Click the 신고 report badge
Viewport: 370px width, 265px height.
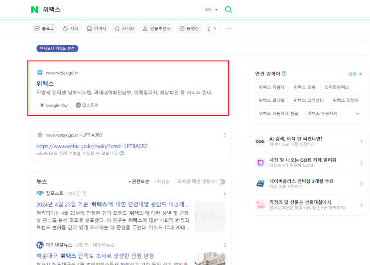(353, 74)
